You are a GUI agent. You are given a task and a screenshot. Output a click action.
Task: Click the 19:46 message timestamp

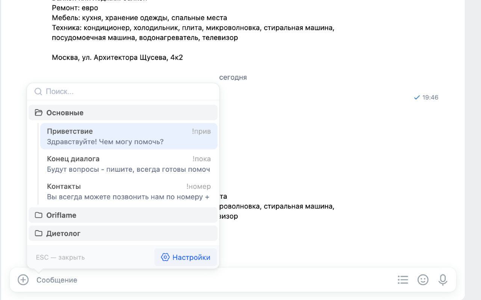[x=430, y=97]
